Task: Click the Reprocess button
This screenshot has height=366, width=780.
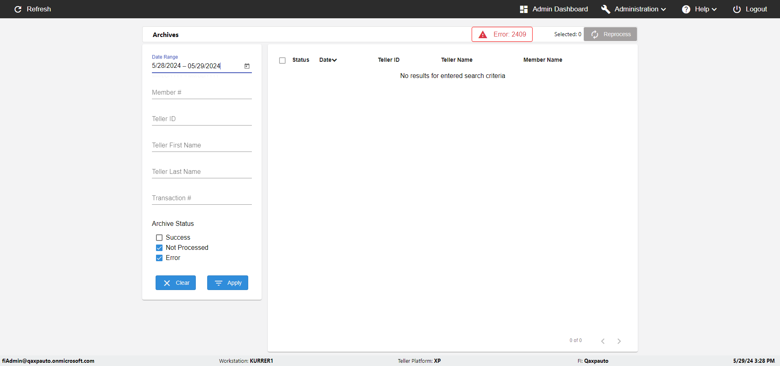Action: pyautogui.click(x=610, y=34)
